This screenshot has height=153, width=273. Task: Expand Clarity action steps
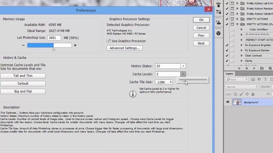point(242,61)
